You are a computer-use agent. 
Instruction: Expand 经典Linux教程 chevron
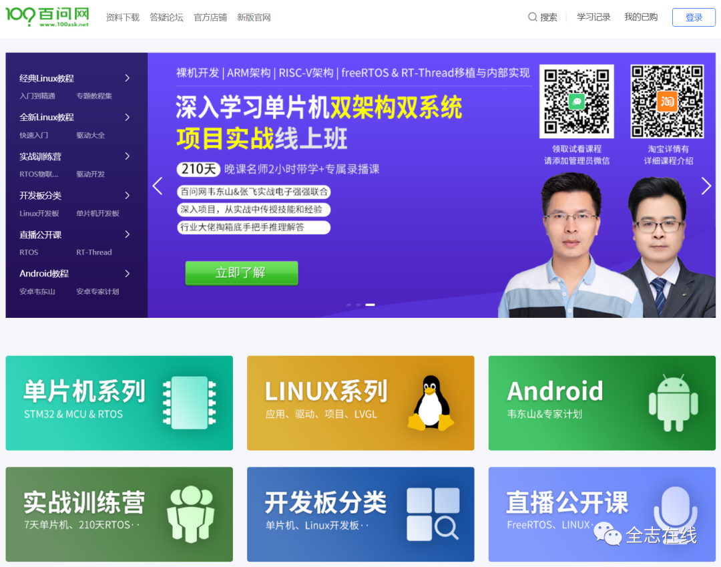[128, 78]
